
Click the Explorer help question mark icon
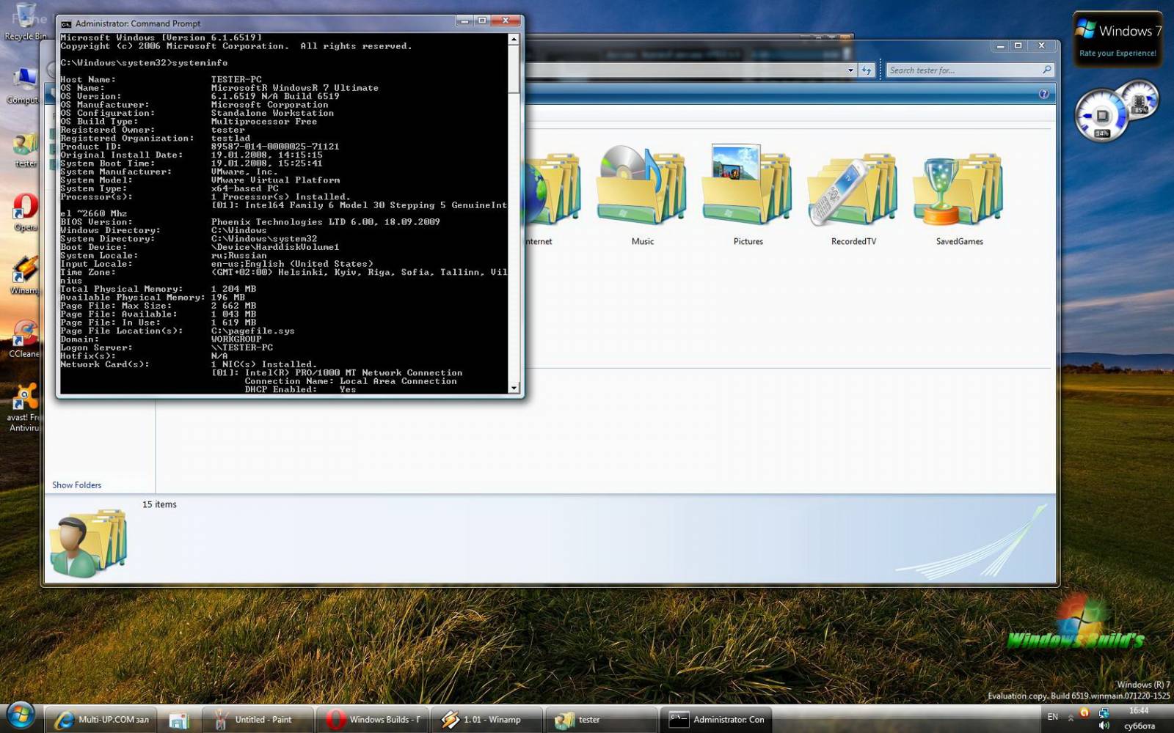[x=1043, y=94]
